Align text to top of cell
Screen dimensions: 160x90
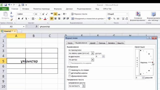point(52,14)
